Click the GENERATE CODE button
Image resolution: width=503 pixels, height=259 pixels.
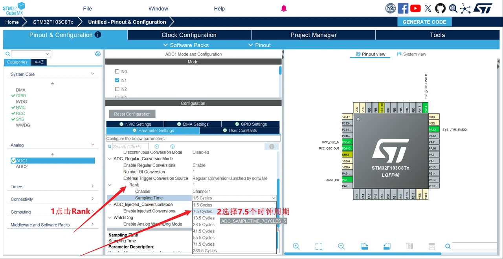coord(424,22)
